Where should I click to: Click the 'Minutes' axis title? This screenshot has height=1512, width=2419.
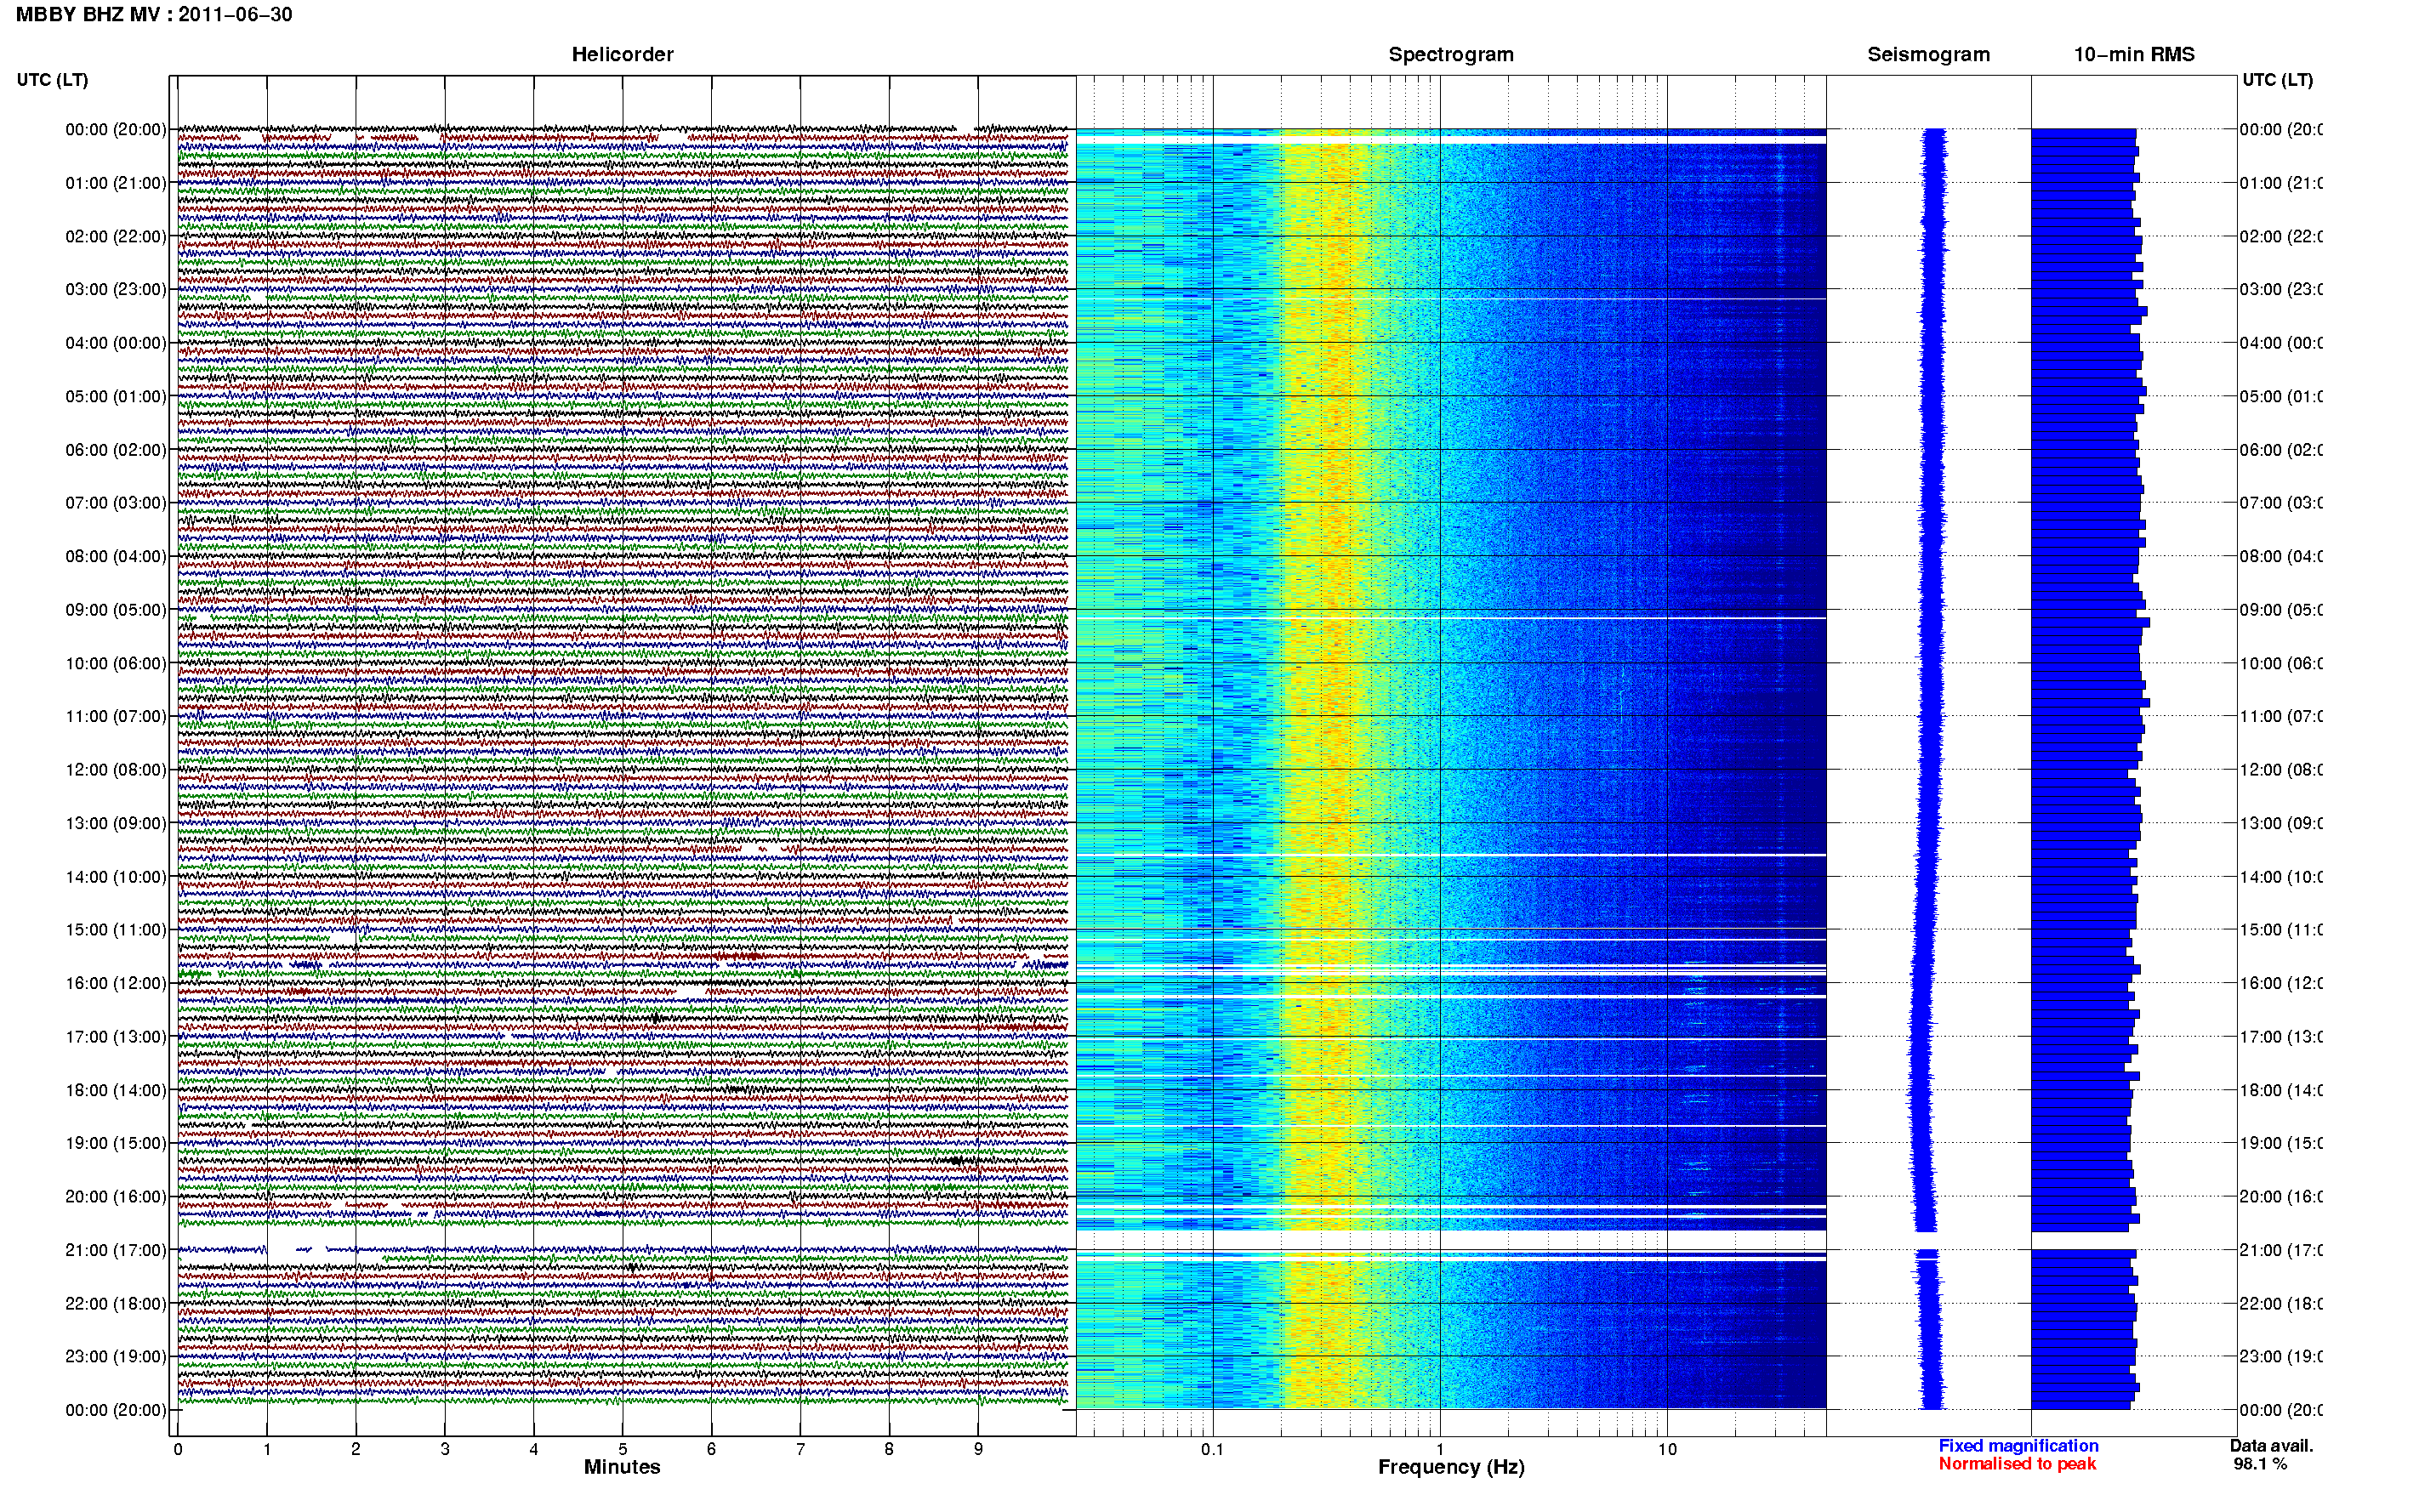click(x=622, y=1467)
